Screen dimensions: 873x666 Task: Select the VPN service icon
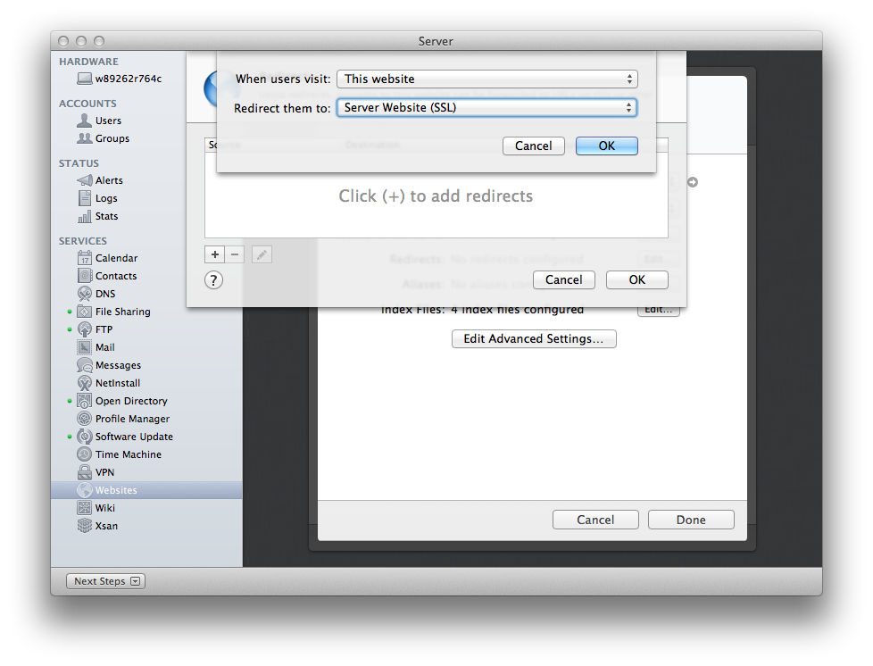pos(85,472)
